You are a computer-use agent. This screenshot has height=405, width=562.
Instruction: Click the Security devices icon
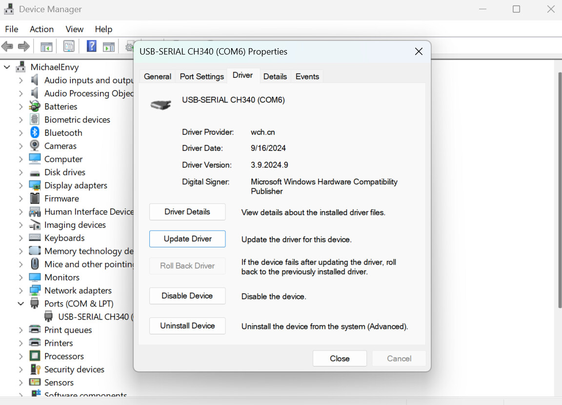pos(35,369)
